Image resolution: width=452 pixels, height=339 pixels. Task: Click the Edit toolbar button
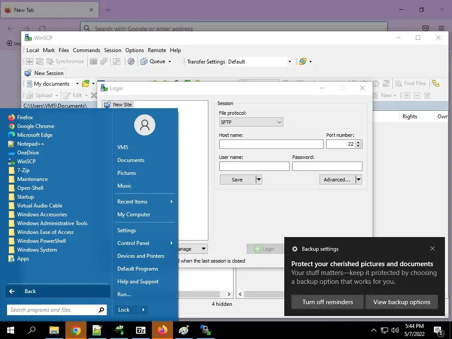pos(73,95)
